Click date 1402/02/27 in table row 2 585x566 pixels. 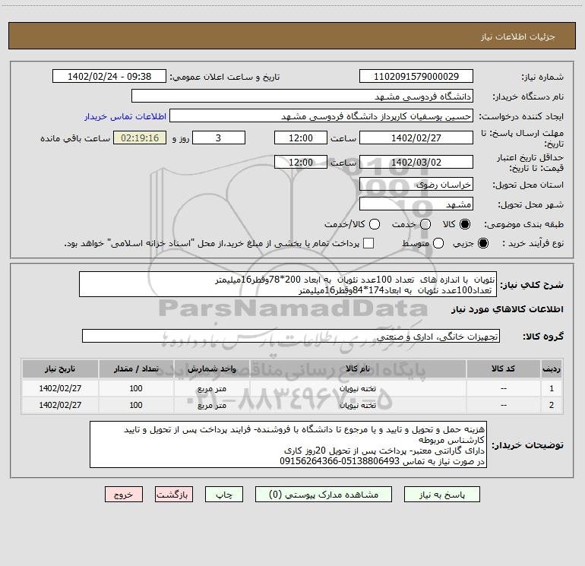click(60, 405)
